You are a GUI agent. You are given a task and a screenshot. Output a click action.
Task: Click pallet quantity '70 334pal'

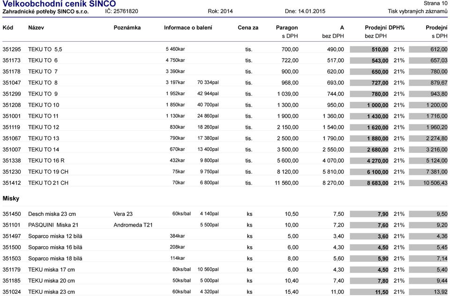click(x=208, y=83)
